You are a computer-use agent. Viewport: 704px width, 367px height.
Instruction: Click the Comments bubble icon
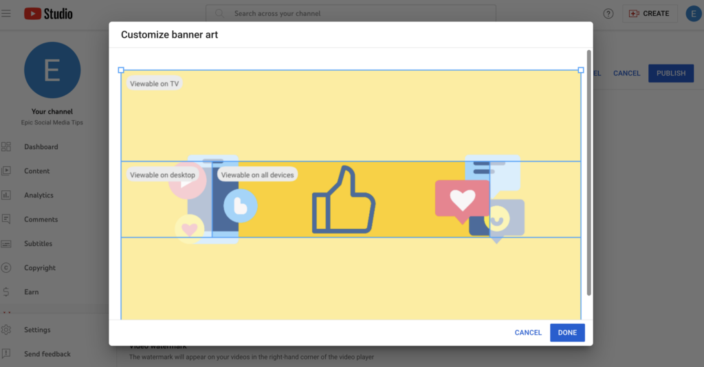pos(6,219)
